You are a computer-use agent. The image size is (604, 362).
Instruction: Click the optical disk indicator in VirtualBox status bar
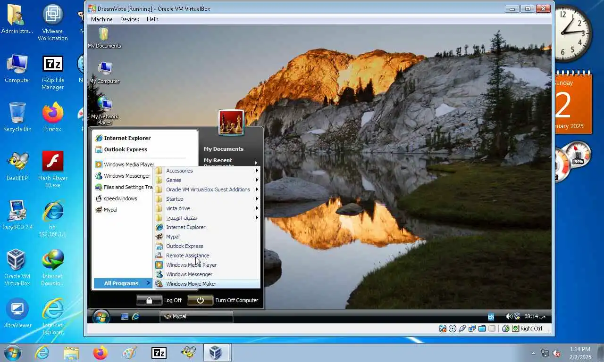pyautogui.click(x=453, y=329)
